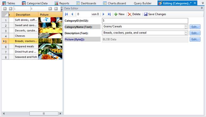Screen dimensions: 206x117
Task: Sort by Description column header
Action: tap(26, 14)
